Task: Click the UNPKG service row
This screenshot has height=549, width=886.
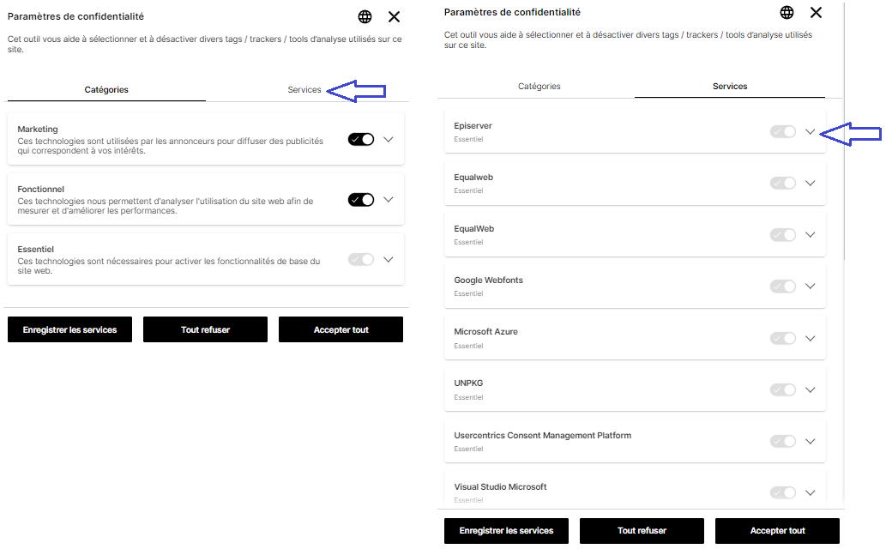Action: pos(600,389)
